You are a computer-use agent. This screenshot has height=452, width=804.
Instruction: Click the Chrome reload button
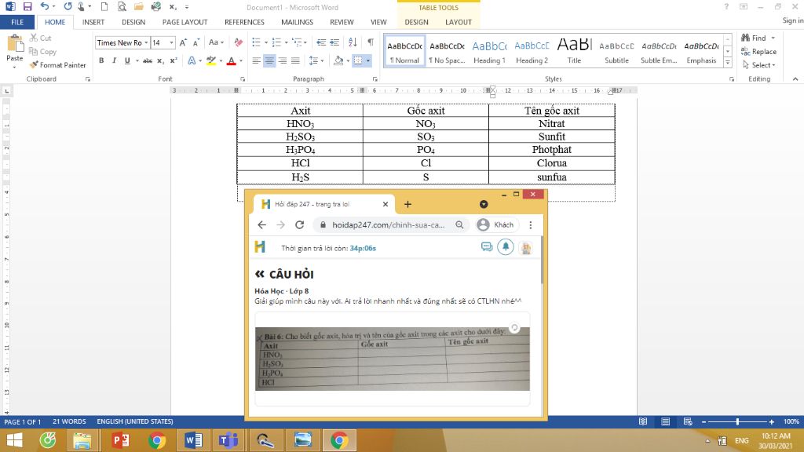click(x=299, y=225)
